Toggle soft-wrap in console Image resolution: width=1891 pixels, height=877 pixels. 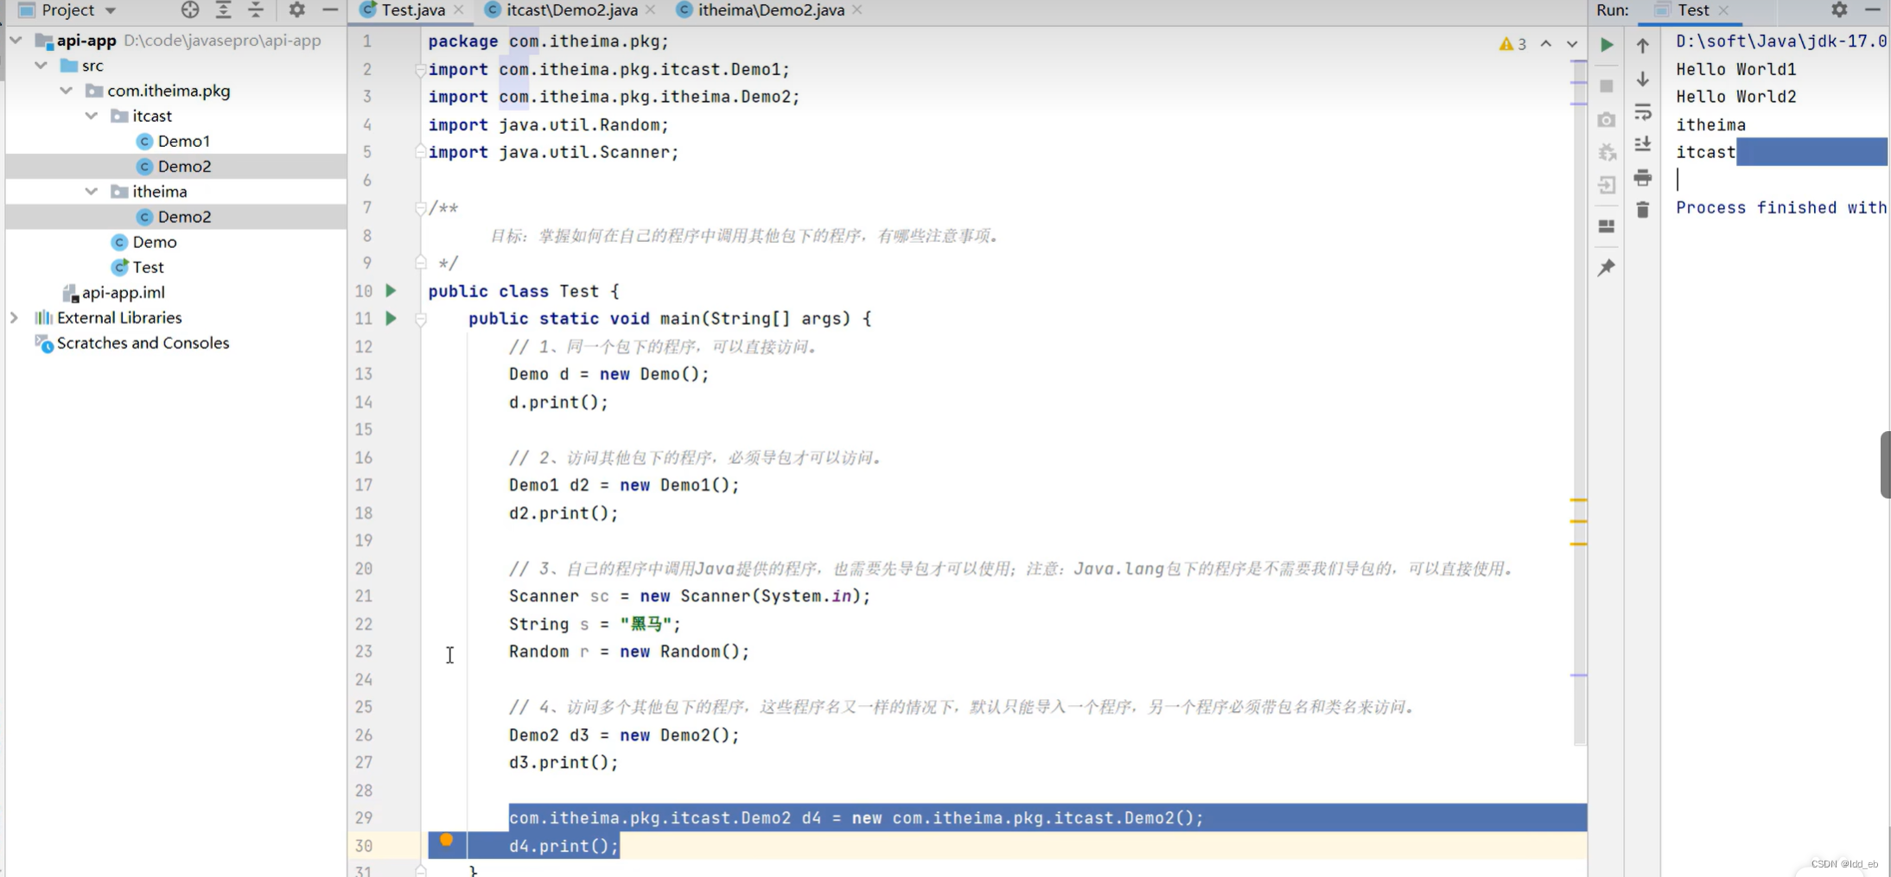coord(1643,112)
